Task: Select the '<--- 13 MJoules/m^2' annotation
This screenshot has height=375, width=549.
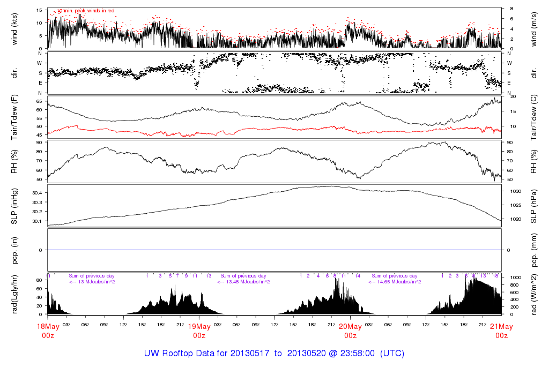Action: [x=92, y=282]
